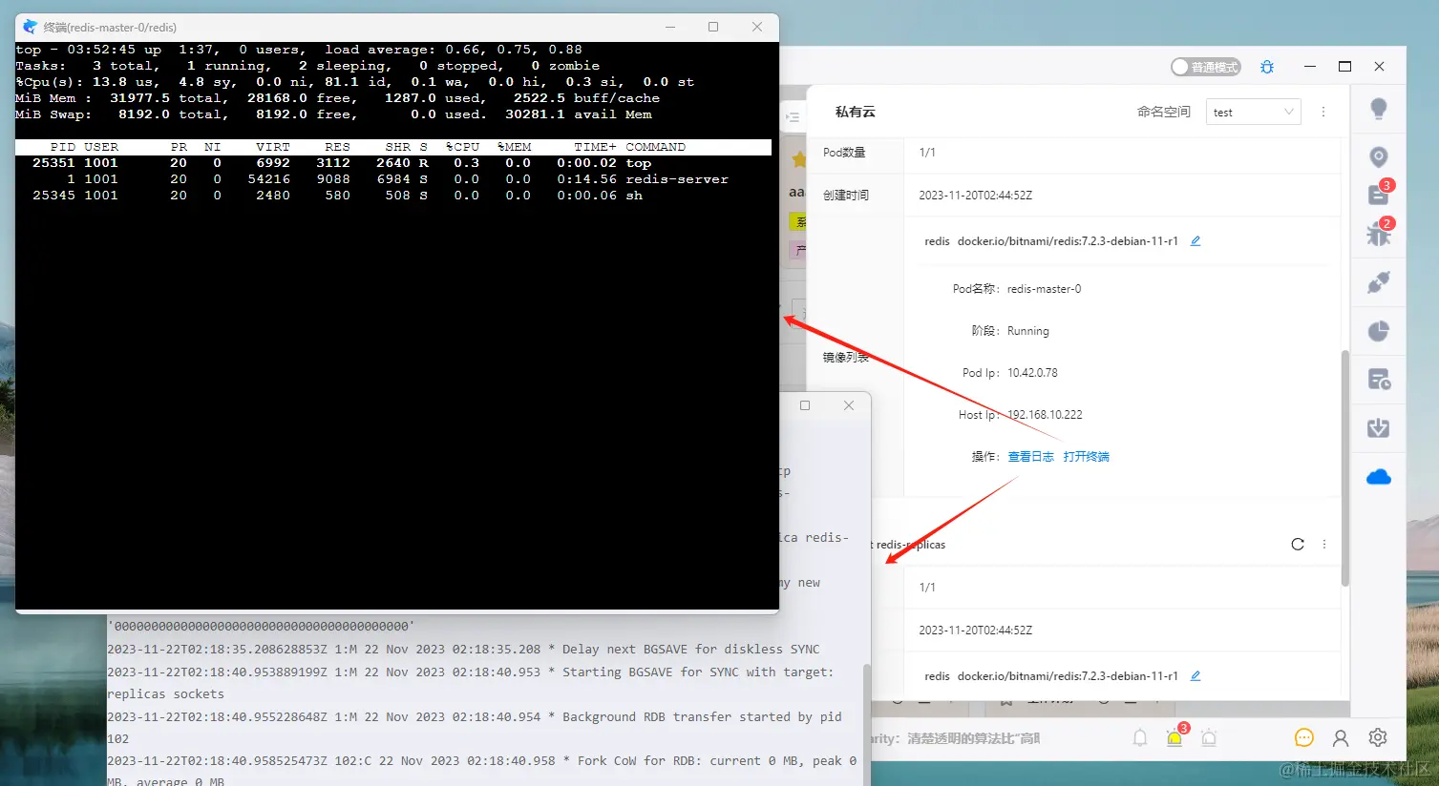Click the redis-server process row in terminal
This screenshot has height=786, width=1439.
point(393,179)
